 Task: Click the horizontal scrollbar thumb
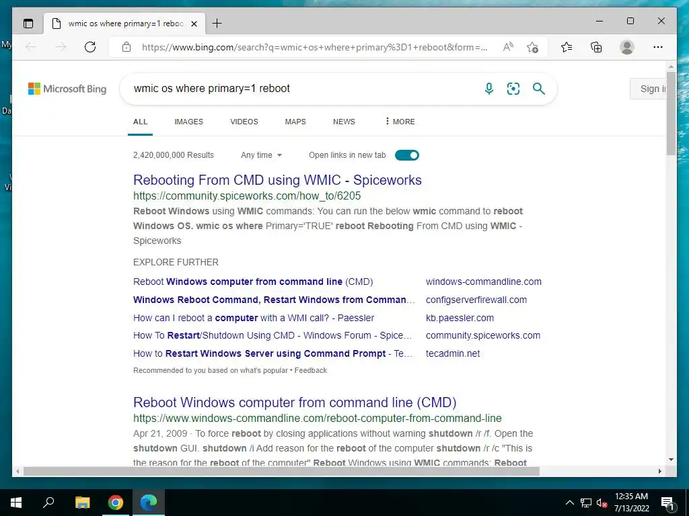tap(281, 471)
